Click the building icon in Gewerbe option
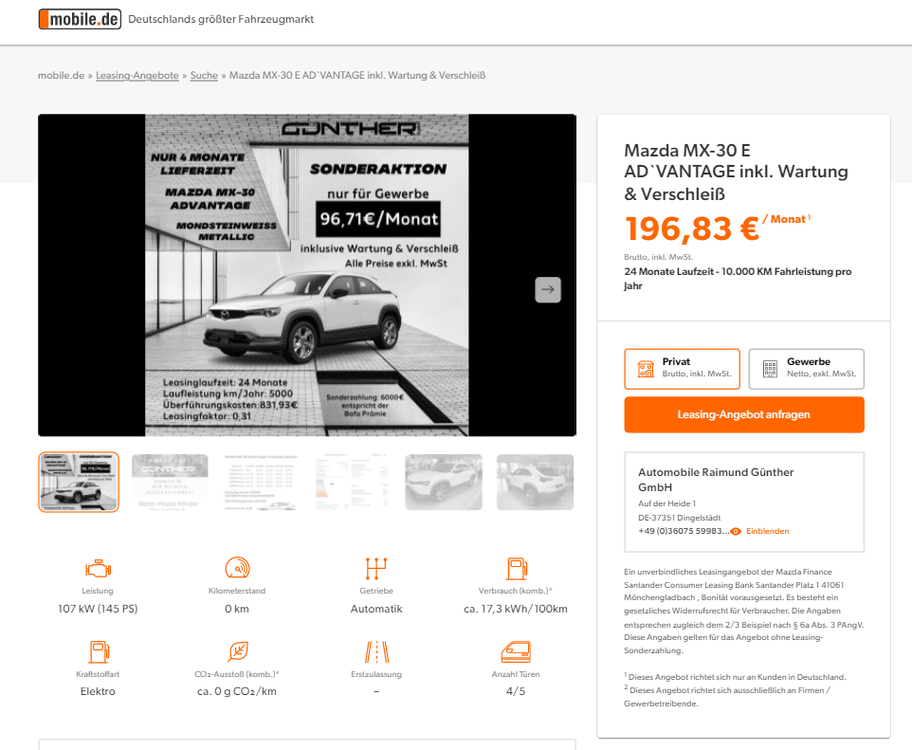 click(x=770, y=368)
